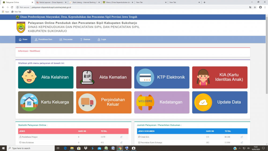Open the Mail app from the taskbar
The height and width of the screenshot is (151, 268).
99,148
